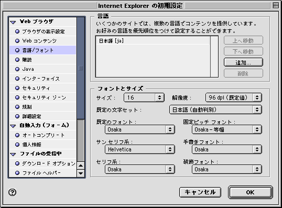Screen dimensions: 282x208
Task: Open セキュリティ ゾーン settings
Action: click(x=43, y=97)
